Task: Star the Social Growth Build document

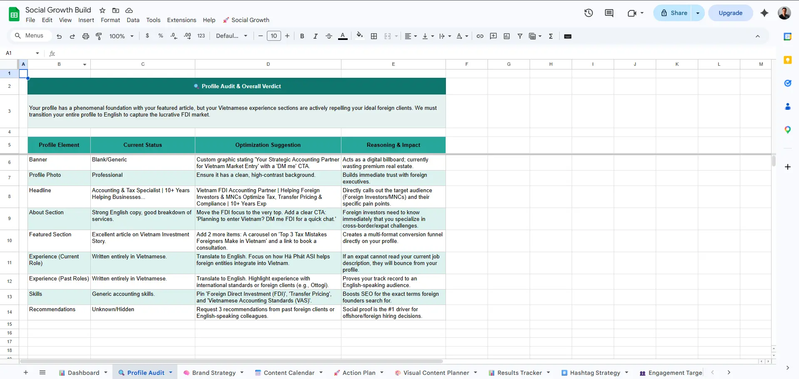Action: click(102, 10)
